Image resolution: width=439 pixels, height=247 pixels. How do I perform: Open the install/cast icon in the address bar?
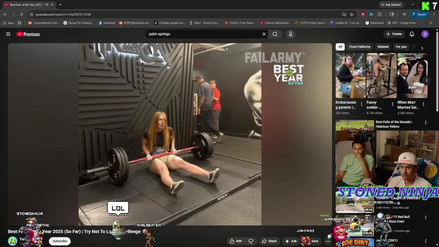click(x=344, y=14)
